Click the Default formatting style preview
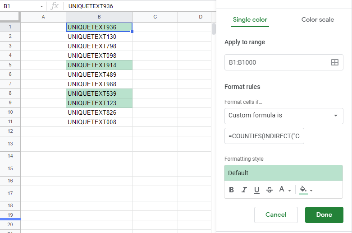 coord(283,173)
